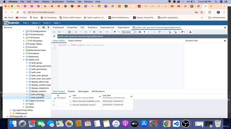Click the Execute query lightning icon

[x=144, y=32]
